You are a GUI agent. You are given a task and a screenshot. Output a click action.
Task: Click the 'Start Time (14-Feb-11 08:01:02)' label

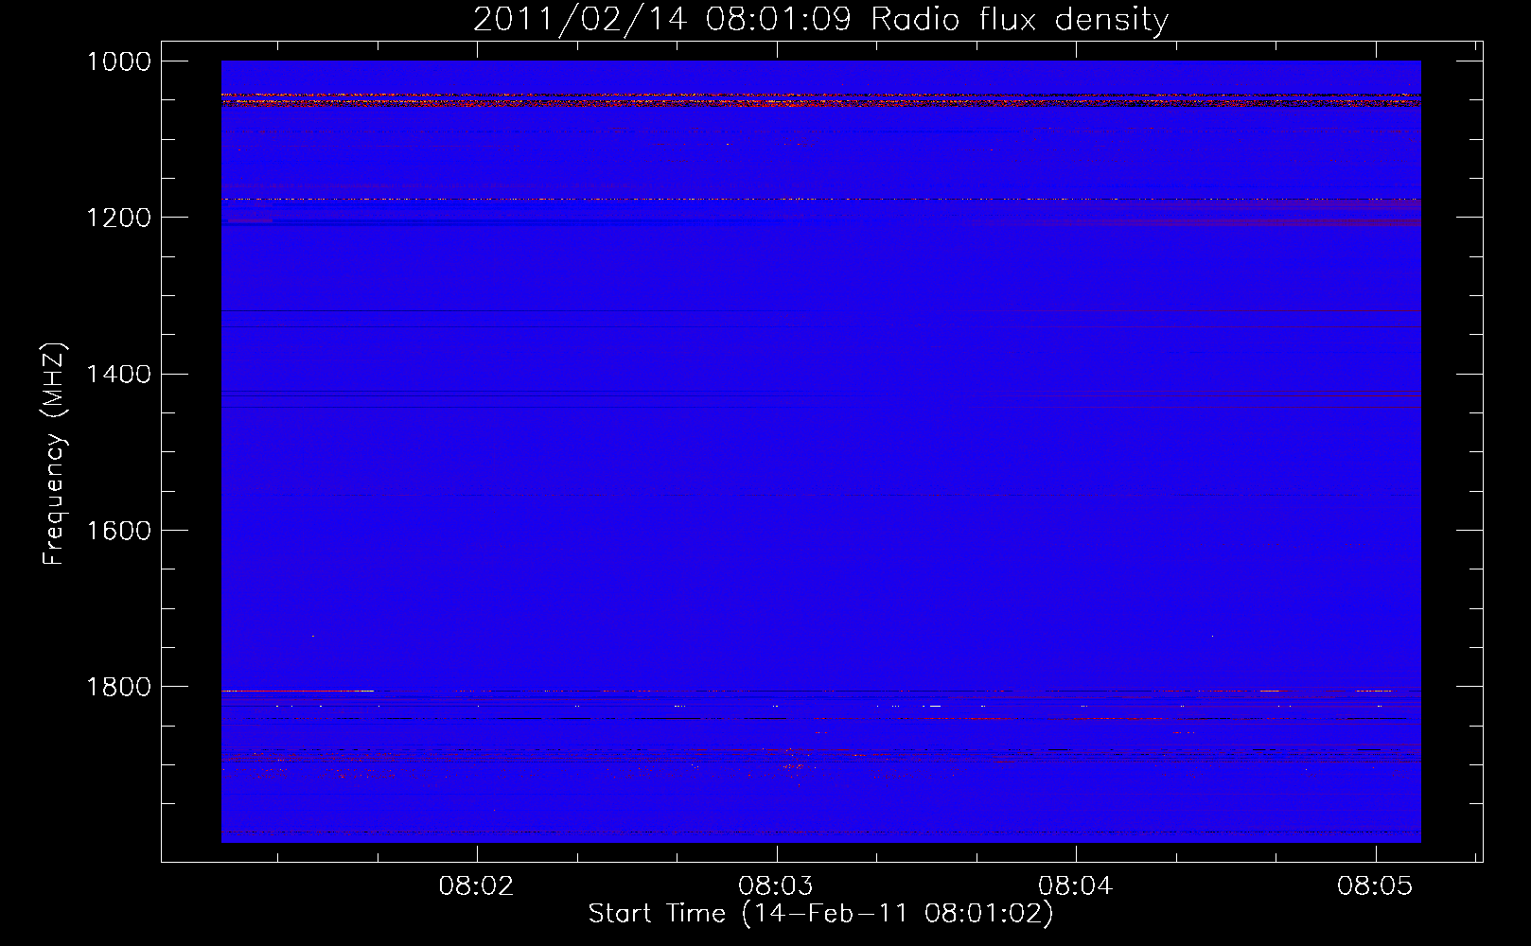(820, 914)
